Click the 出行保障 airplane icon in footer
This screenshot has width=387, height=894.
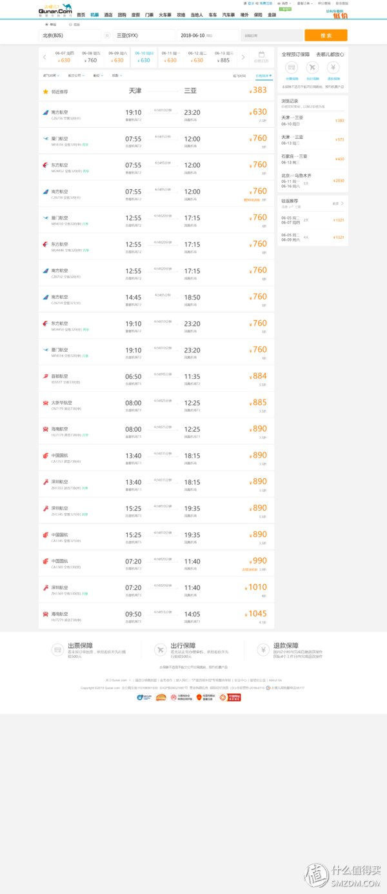(161, 649)
